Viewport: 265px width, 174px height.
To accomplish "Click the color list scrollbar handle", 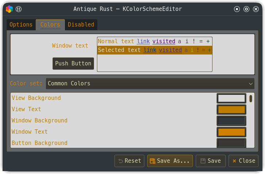I will pyautogui.click(x=251, y=98).
